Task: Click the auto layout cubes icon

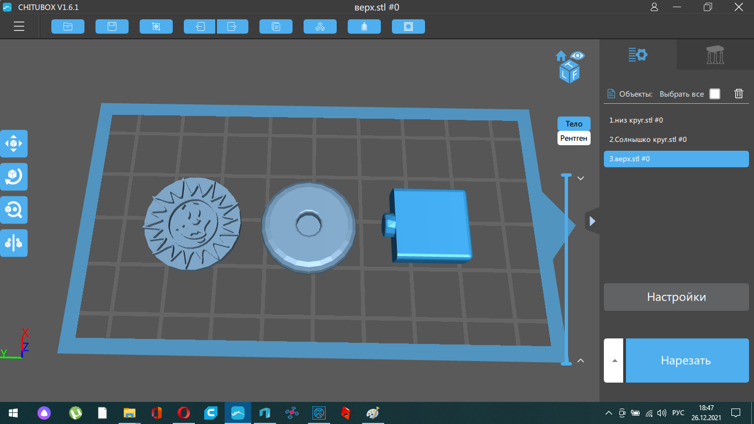Action: (x=320, y=26)
